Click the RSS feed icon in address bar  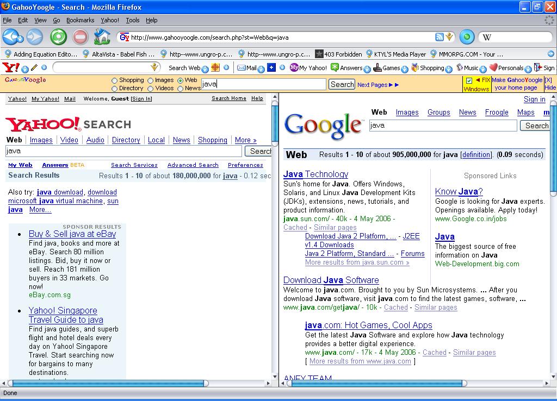440,37
